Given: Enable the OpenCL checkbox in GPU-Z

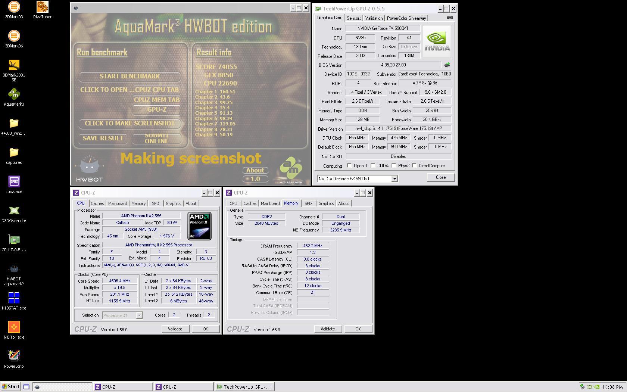Looking at the screenshot, I should 349,165.
